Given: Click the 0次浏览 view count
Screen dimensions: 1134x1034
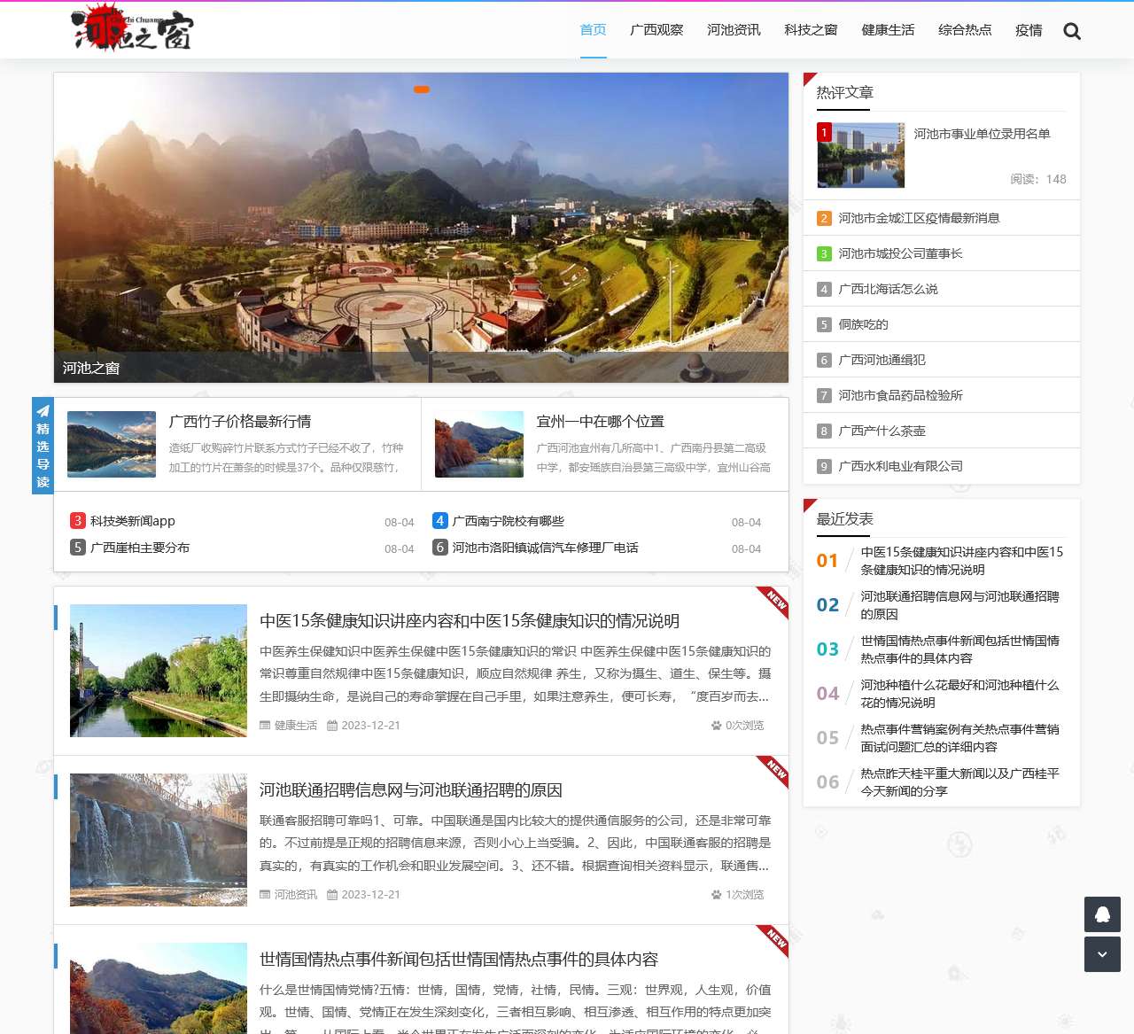Looking at the screenshot, I should click(738, 725).
